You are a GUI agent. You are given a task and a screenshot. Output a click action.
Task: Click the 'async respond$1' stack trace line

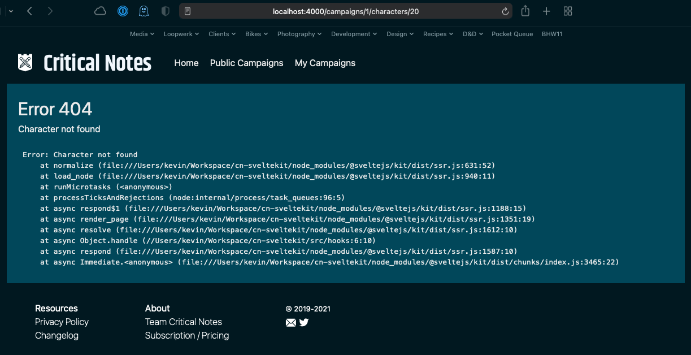(283, 208)
